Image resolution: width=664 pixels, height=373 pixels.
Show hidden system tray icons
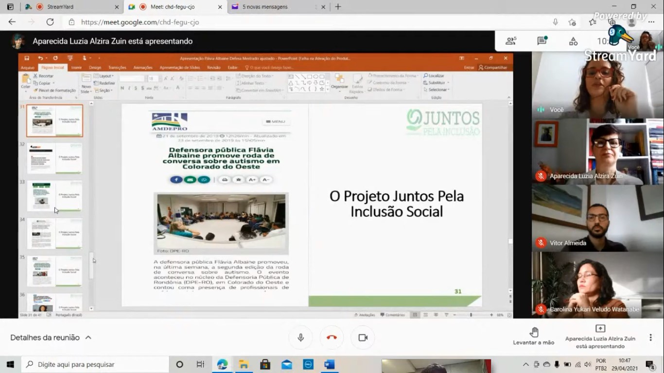[525, 364]
